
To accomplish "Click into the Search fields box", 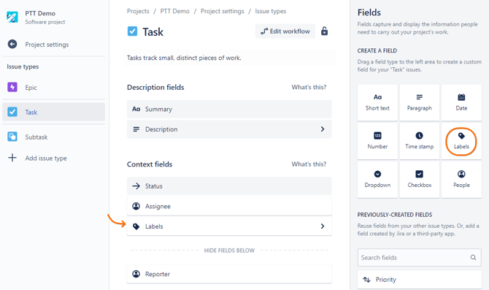I will tap(420, 258).
